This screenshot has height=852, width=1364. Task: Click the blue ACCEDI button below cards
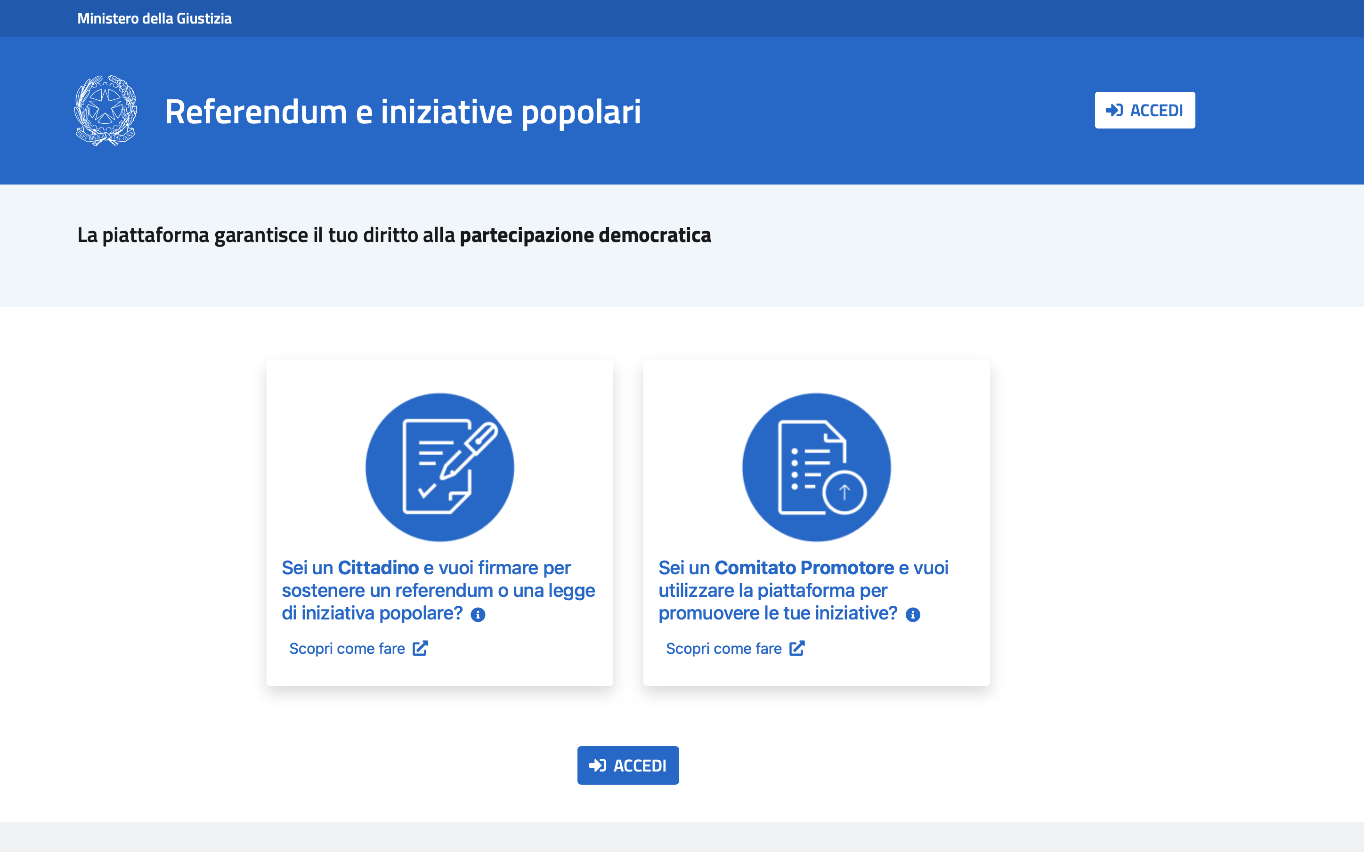point(628,765)
